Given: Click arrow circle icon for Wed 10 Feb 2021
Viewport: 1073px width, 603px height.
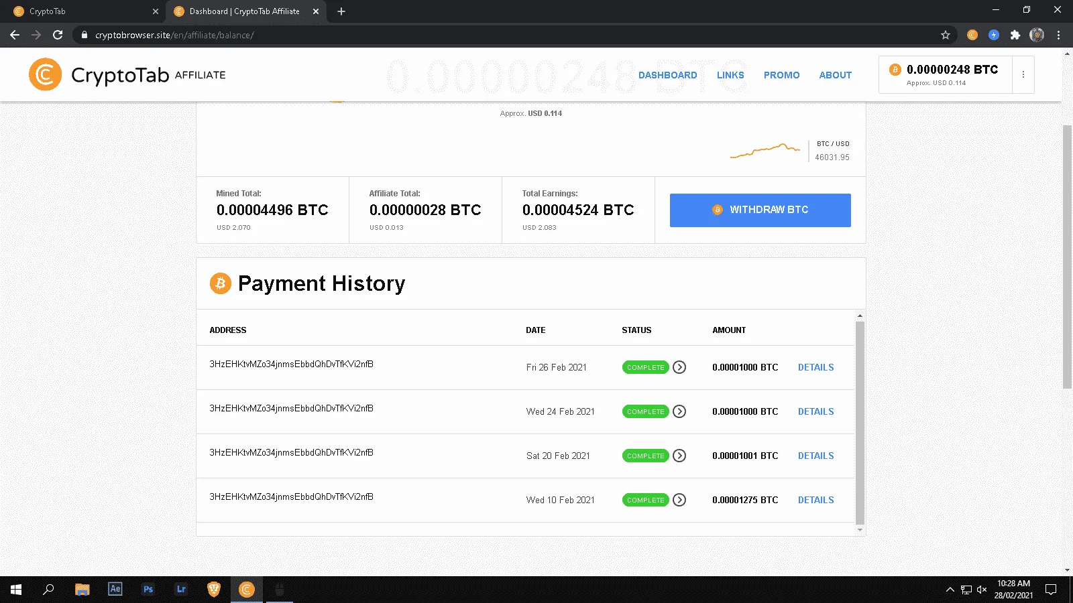Looking at the screenshot, I should coord(679,500).
